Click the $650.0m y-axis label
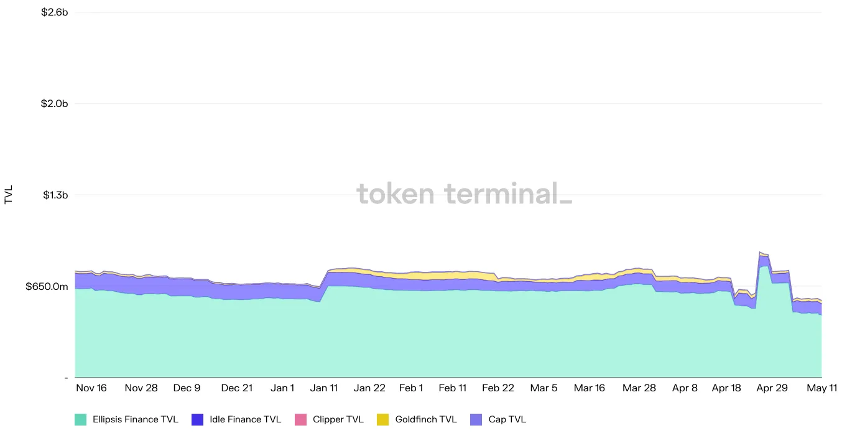 (47, 287)
